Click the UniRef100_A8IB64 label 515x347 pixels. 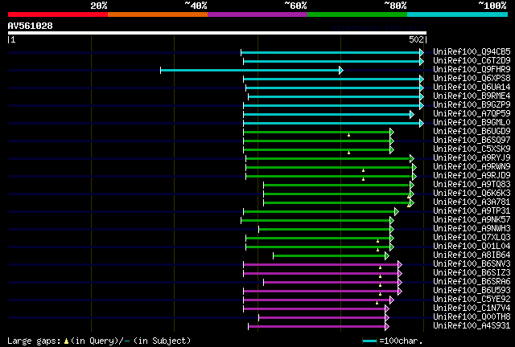tap(472, 255)
